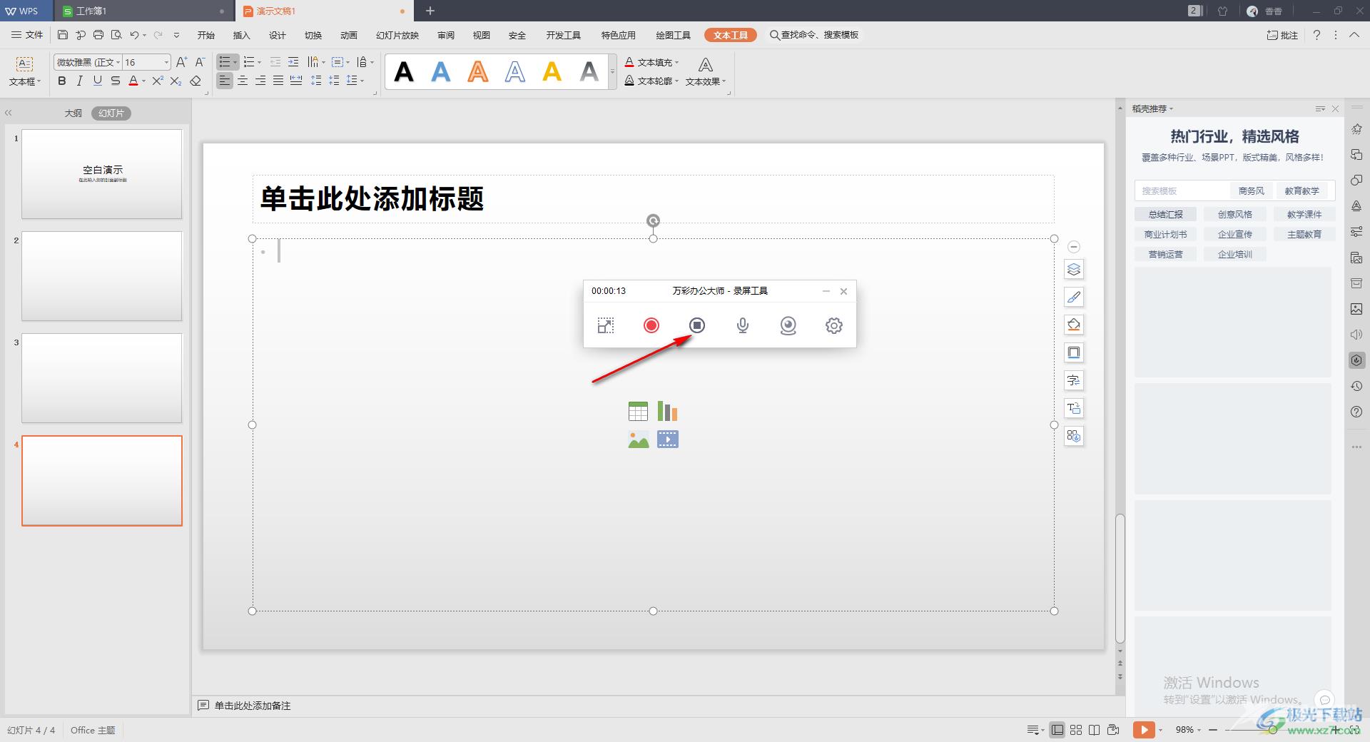Toggle italic formatting
1370x742 pixels.
(x=79, y=81)
